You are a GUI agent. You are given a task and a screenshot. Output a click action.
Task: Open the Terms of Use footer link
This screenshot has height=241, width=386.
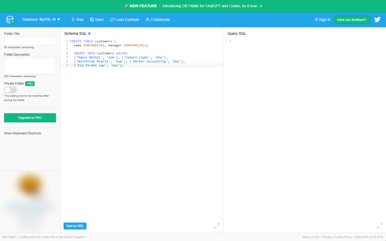pyautogui.click(x=311, y=237)
